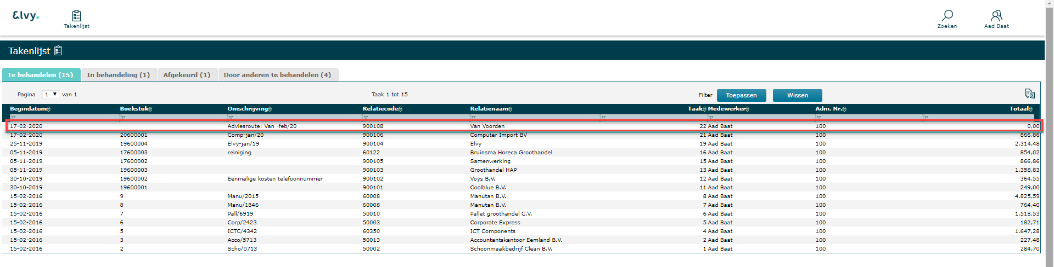The image size is (1054, 267).
Task: Sort by the Totaal column arrows
Action: (1030, 109)
